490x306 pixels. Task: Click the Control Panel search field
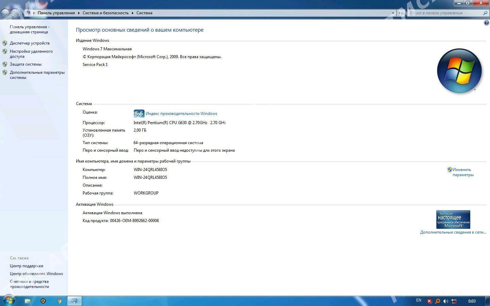click(x=445, y=13)
